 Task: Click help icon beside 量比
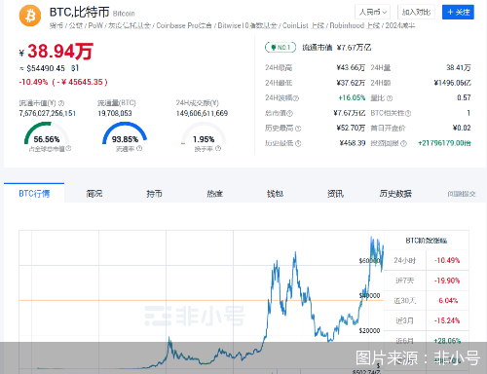pyautogui.click(x=390, y=98)
